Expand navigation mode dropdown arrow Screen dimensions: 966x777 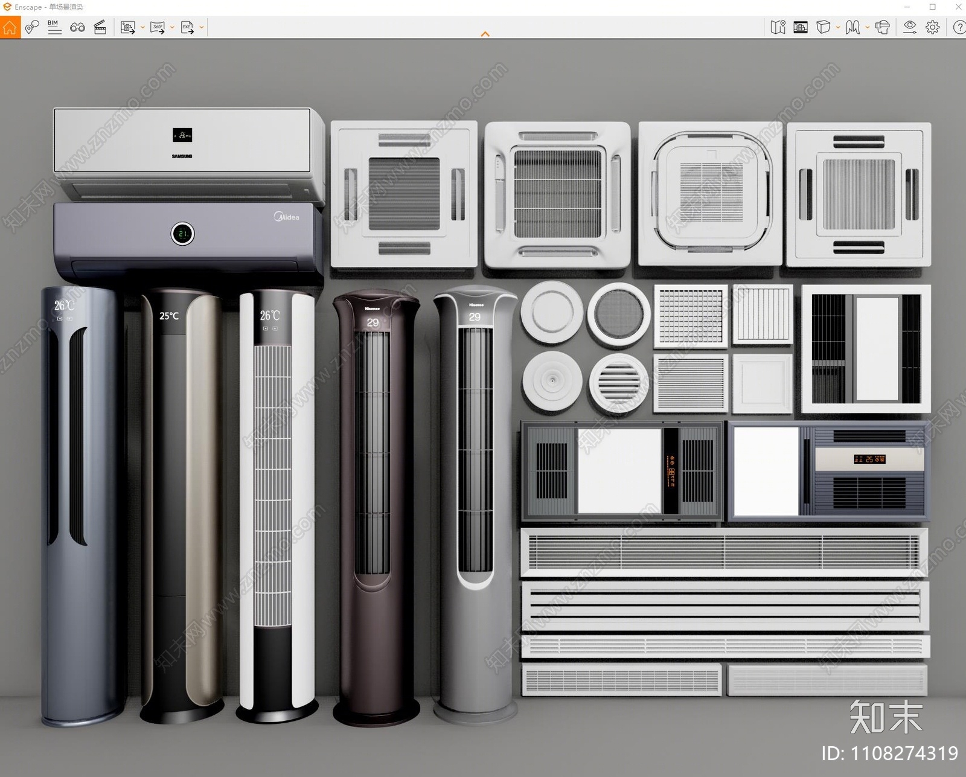[868, 27]
